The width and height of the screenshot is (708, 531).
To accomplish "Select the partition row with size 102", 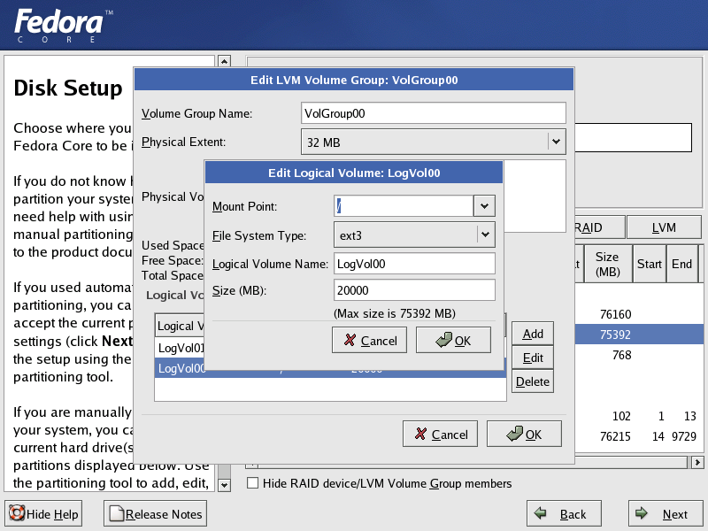I will coord(639,416).
